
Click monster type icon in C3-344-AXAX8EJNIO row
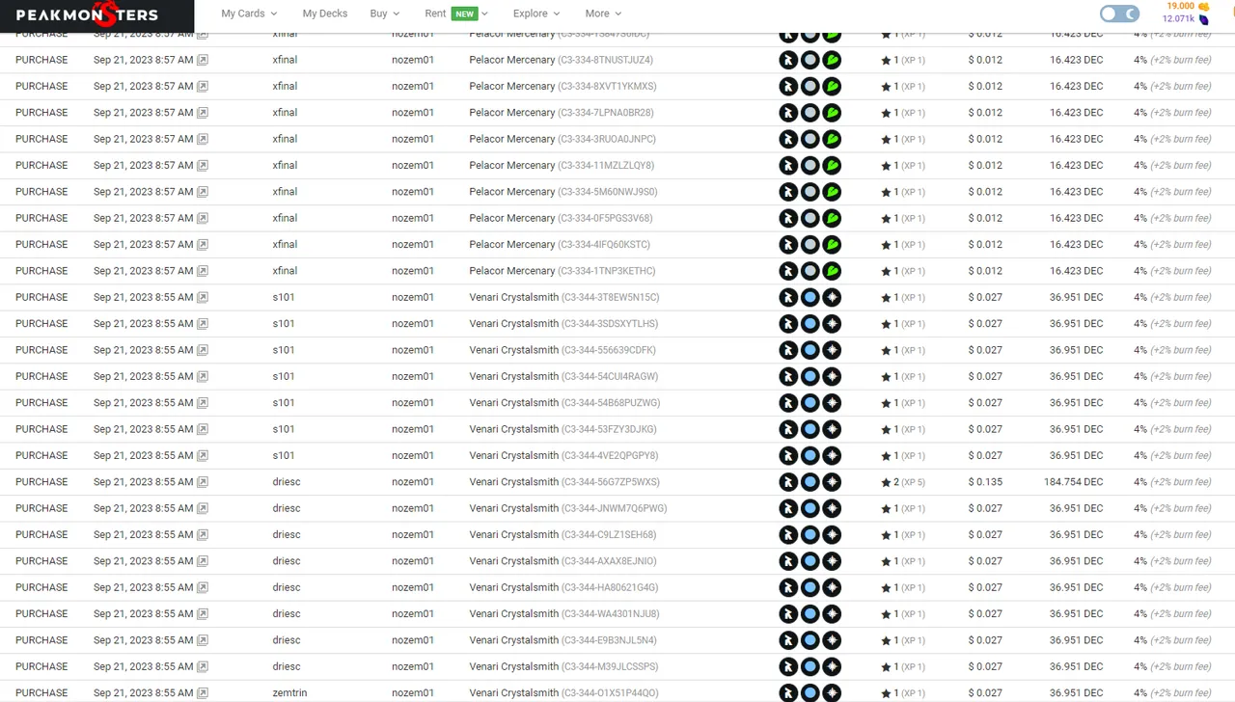(789, 561)
